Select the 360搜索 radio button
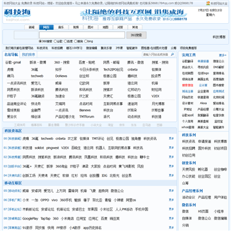The height and width of the screenshot is (231, 231). tap(40, 41)
